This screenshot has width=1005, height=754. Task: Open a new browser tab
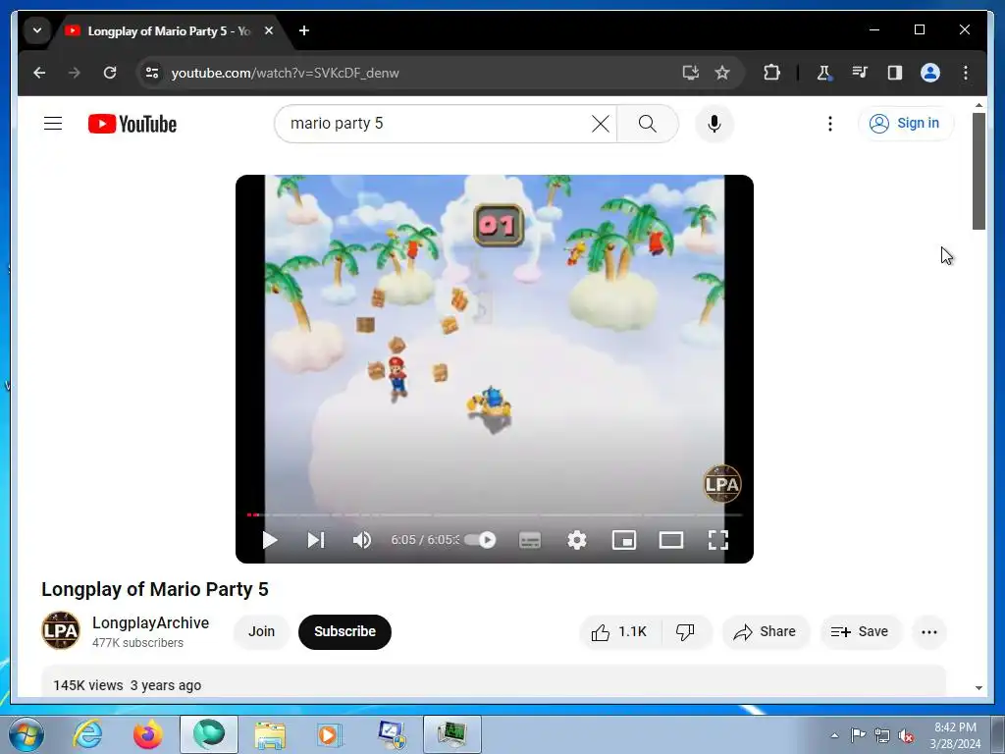(304, 30)
